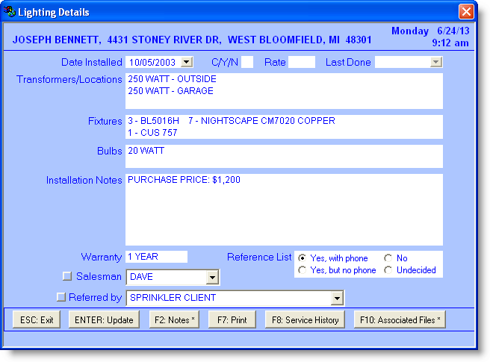Click the Lighting Details title bar app icon

click(10, 12)
